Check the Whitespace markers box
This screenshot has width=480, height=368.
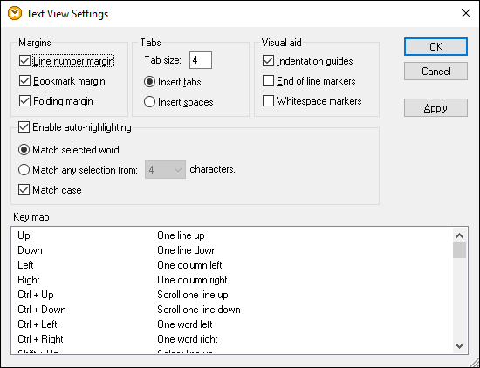[x=268, y=101]
